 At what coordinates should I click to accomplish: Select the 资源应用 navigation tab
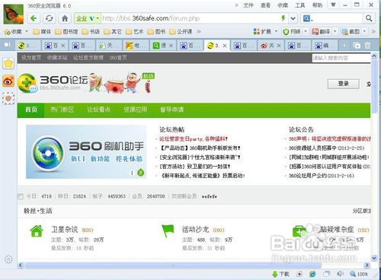136,110
